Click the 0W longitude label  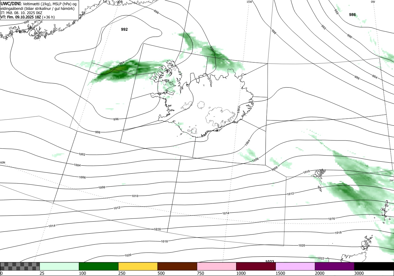click(x=373, y=2)
